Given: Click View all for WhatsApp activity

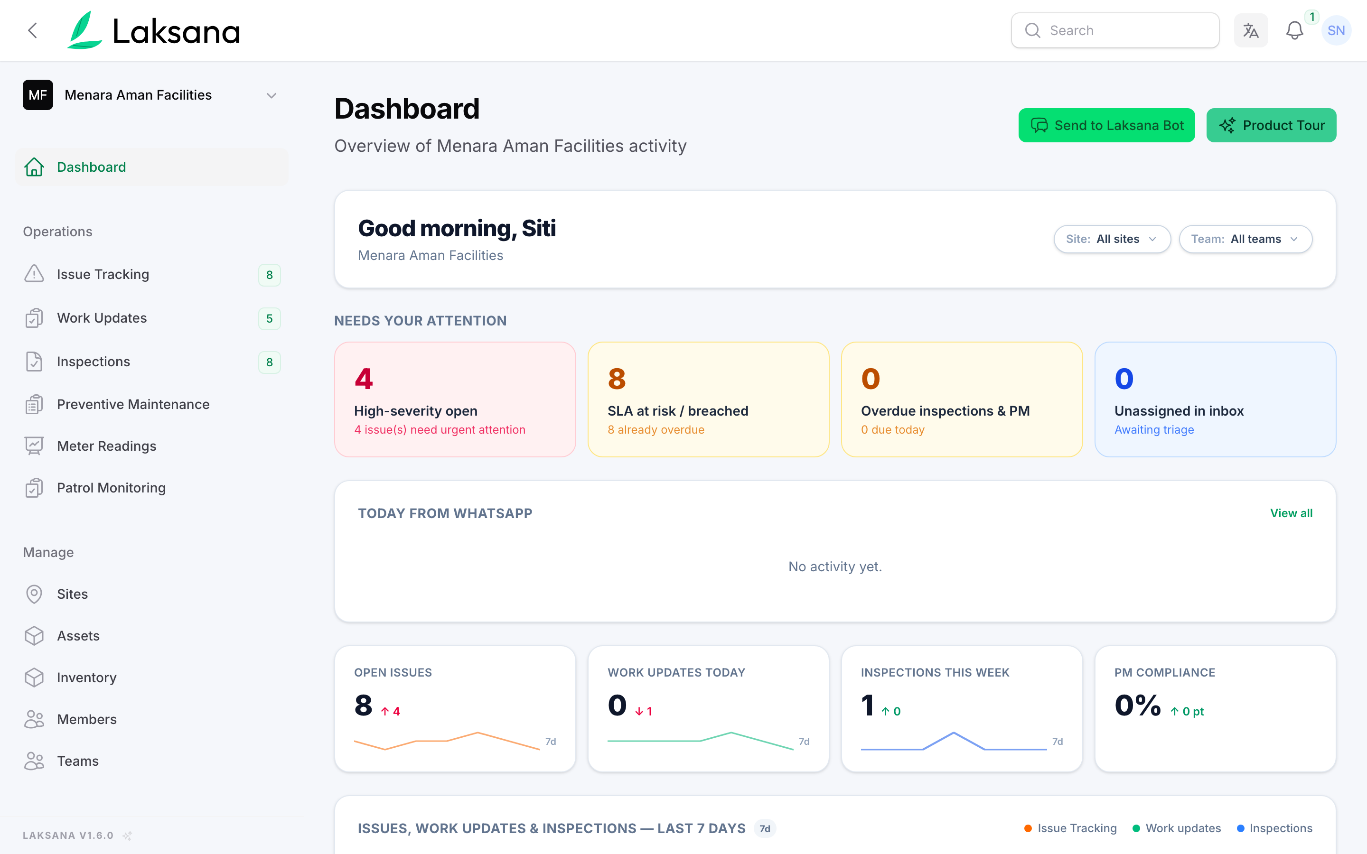Looking at the screenshot, I should pos(1291,513).
